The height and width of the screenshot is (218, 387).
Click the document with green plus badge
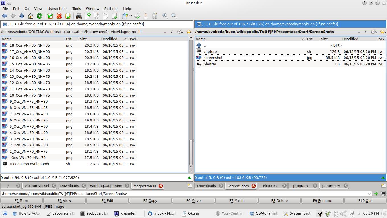point(88,16)
